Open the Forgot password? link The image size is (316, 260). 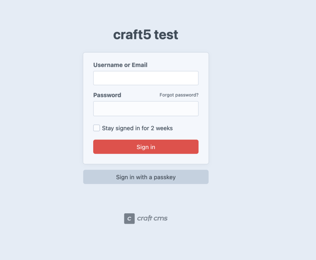tap(179, 95)
